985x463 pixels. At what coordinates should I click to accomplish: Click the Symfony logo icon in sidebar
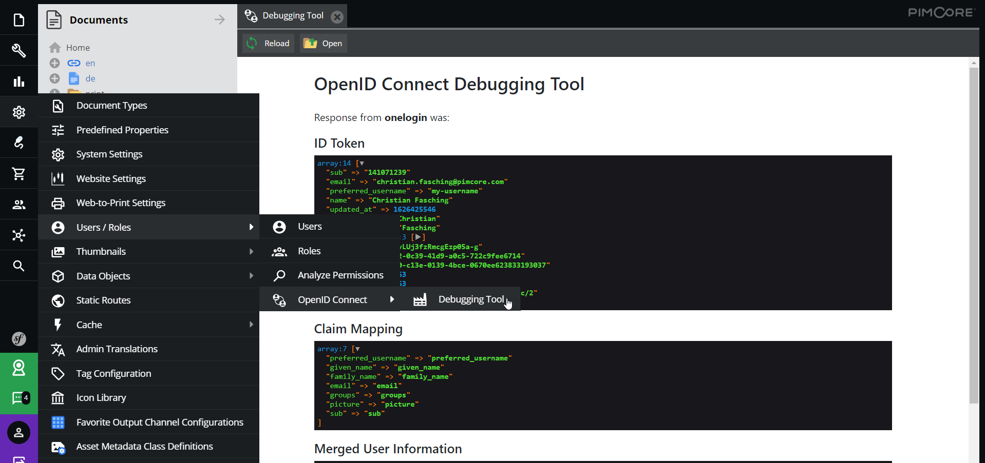[x=19, y=338]
